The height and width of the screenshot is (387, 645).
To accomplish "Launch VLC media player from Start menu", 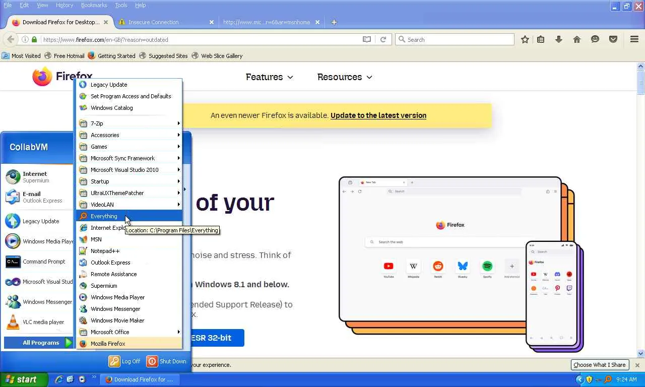I will 39,322.
